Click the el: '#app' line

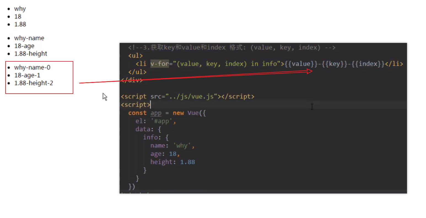pyautogui.click(x=156, y=121)
